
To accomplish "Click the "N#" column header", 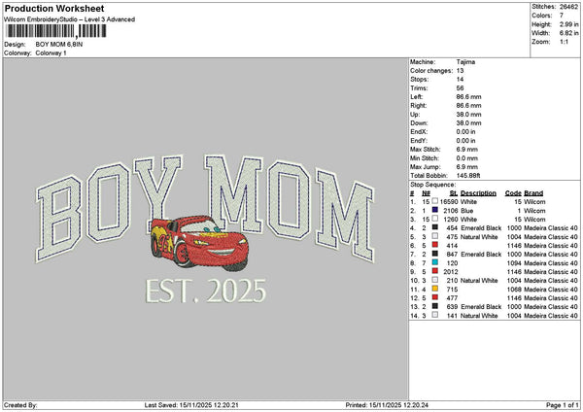I will coord(427,193).
